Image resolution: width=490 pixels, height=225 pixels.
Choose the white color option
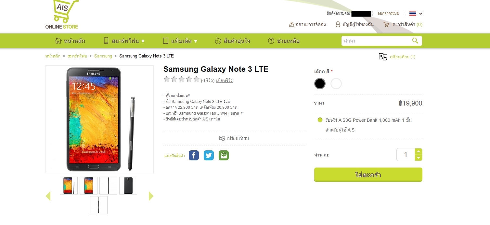click(x=336, y=84)
